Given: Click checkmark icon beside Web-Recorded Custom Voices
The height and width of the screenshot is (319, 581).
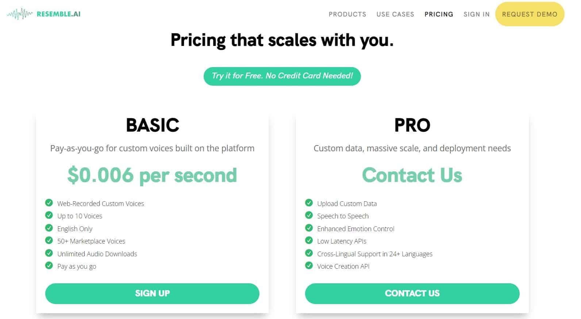Looking at the screenshot, I should pyautogui.click(x=49, y=203).
